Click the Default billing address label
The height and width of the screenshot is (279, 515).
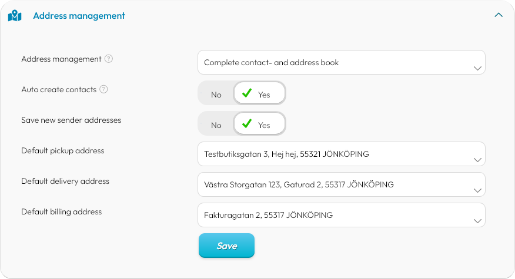tap(62, 211)
